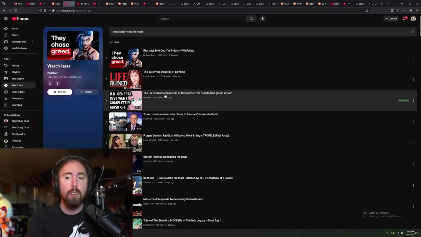Screen dimensions: 421x237
Task: Click the Play all button
Action: (60, 92)
